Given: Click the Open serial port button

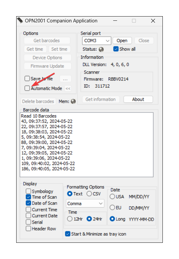Looking at the screenshot, I should [122, 41].
